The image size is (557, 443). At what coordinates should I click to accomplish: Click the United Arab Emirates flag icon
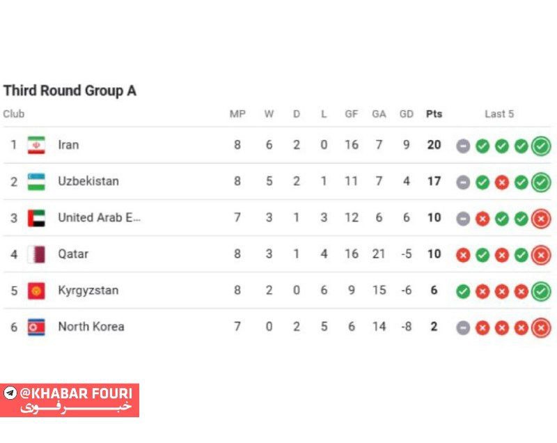[36, 218]
